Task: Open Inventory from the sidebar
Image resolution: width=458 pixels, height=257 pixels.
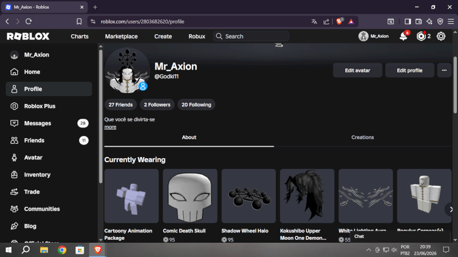Action: 49,175
